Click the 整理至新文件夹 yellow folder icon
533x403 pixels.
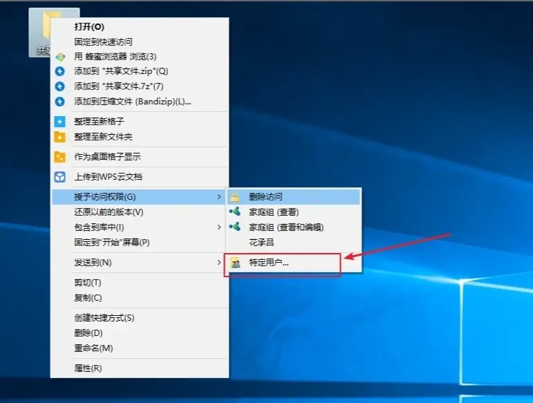[60, 137]
